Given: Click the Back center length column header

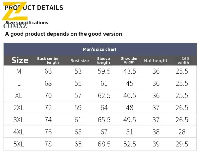Looking at the screenshot, I should point(48,60).
